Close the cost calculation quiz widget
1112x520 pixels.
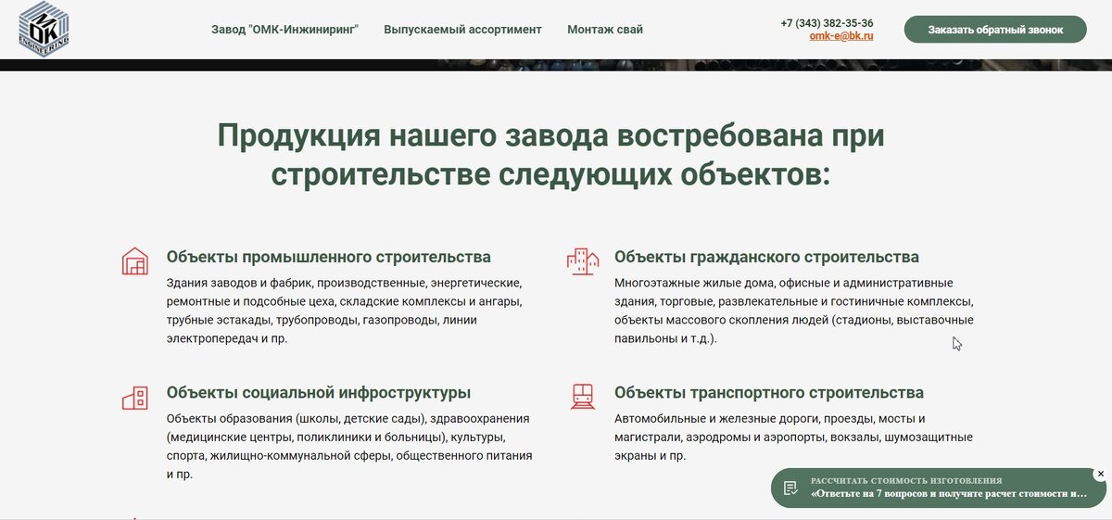point(1100,475)
